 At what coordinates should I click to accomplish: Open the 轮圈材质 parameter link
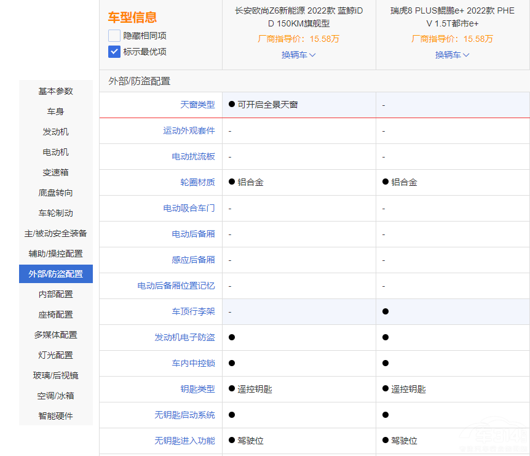tap(197, 182)
